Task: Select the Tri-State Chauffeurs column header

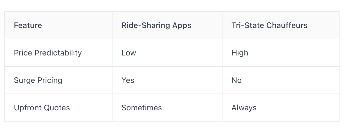Action: click(x=281, y=25)
